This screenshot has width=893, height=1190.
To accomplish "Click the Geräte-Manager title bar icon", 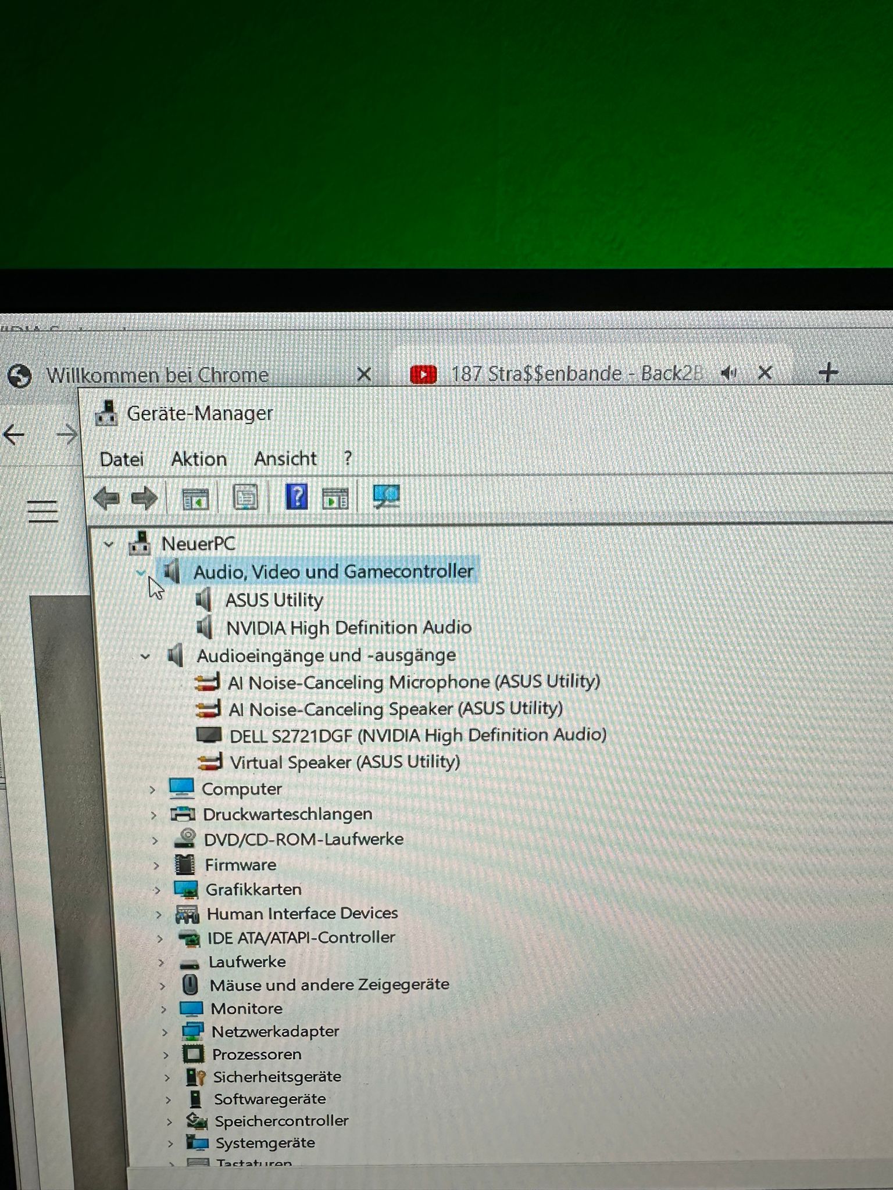I will click(106, 413).
